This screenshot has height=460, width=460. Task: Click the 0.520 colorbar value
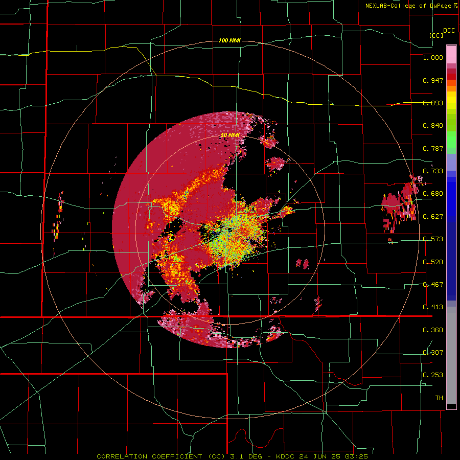[433, 262]
